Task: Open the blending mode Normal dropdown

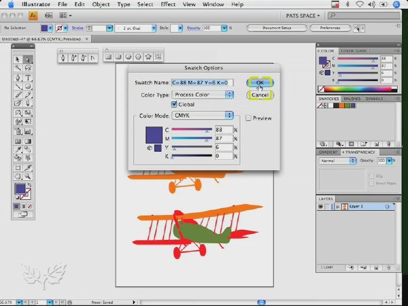Action: (337, 160)
